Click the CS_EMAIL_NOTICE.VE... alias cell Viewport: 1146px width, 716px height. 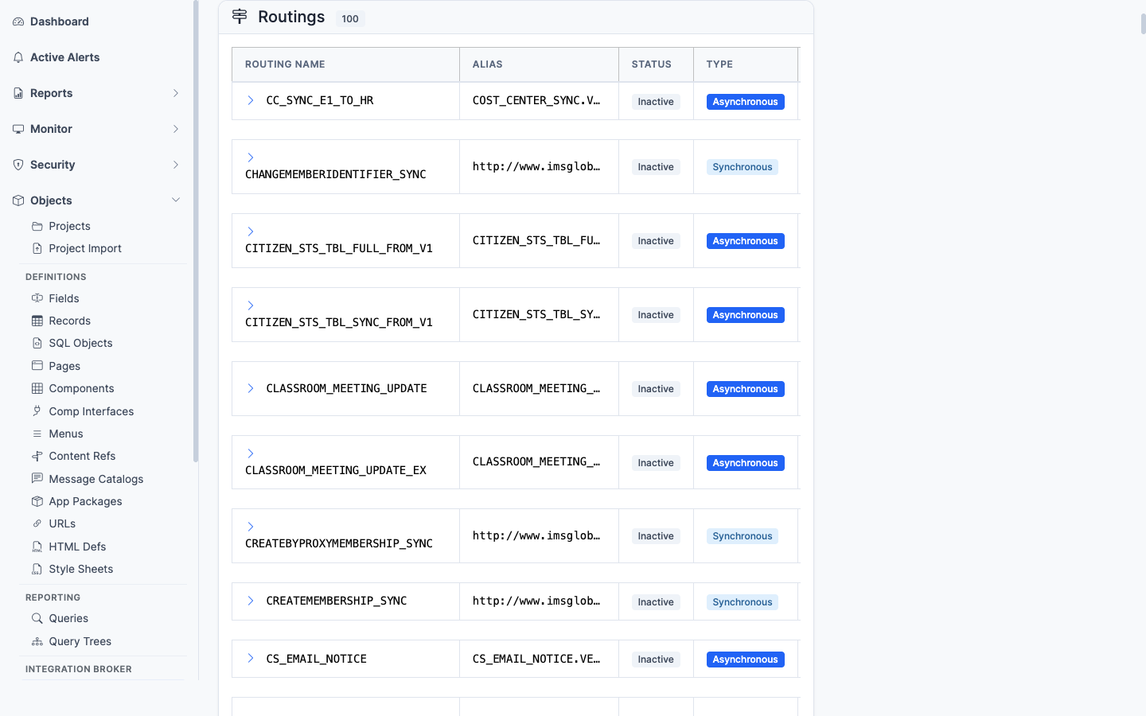coord(539,659)
